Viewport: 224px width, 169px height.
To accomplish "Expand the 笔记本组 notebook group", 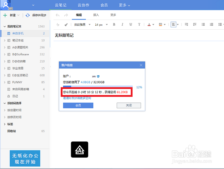I will [5, 40].
